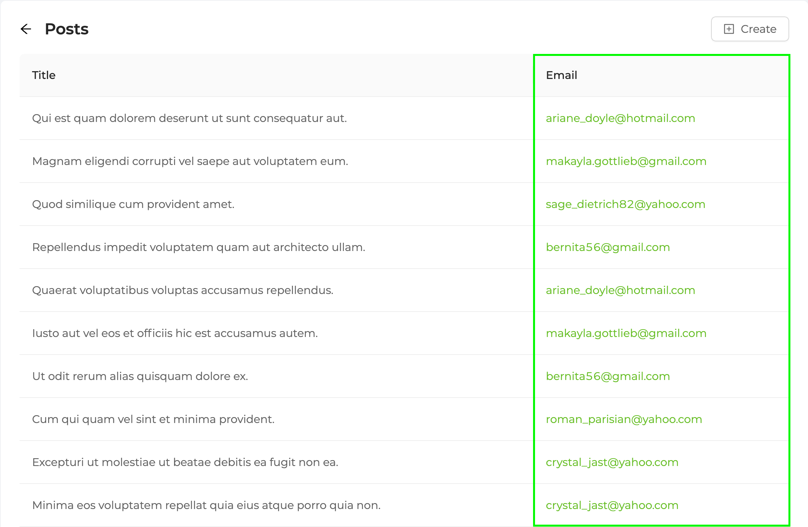Select the plus icon on the Create button
This screenshot has width=808, height=527.
point(729,29)
